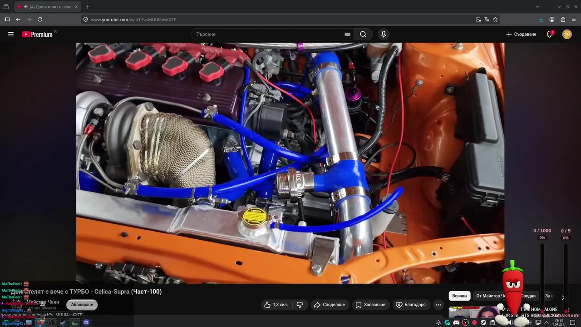Mute the tab via speaker icon

(x=25, y=7)
